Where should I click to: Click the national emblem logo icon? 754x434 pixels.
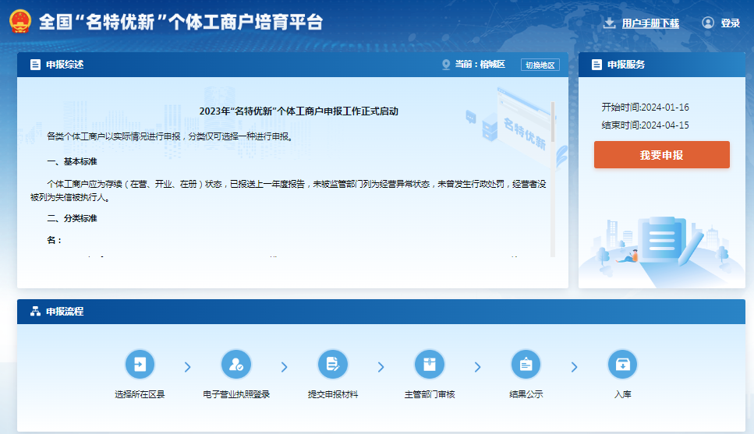pyautogui.click(x=19, y=21)
